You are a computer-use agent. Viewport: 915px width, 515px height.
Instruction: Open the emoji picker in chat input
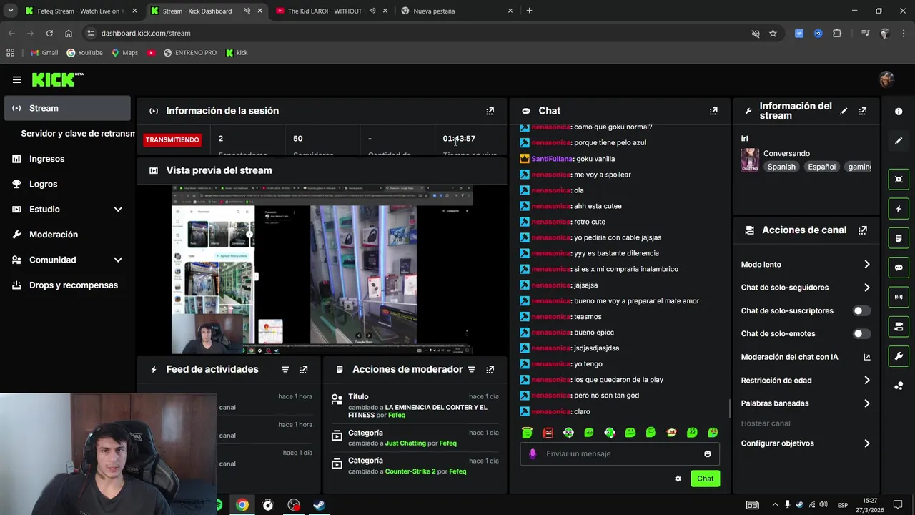pyautogui.click(x=708, y=453)
